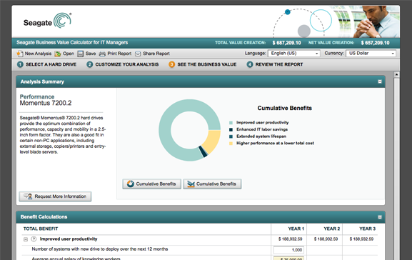The image size is (412, 260).
Task: Click the Open label in toolbar
Action: click(x=69, y=54)
